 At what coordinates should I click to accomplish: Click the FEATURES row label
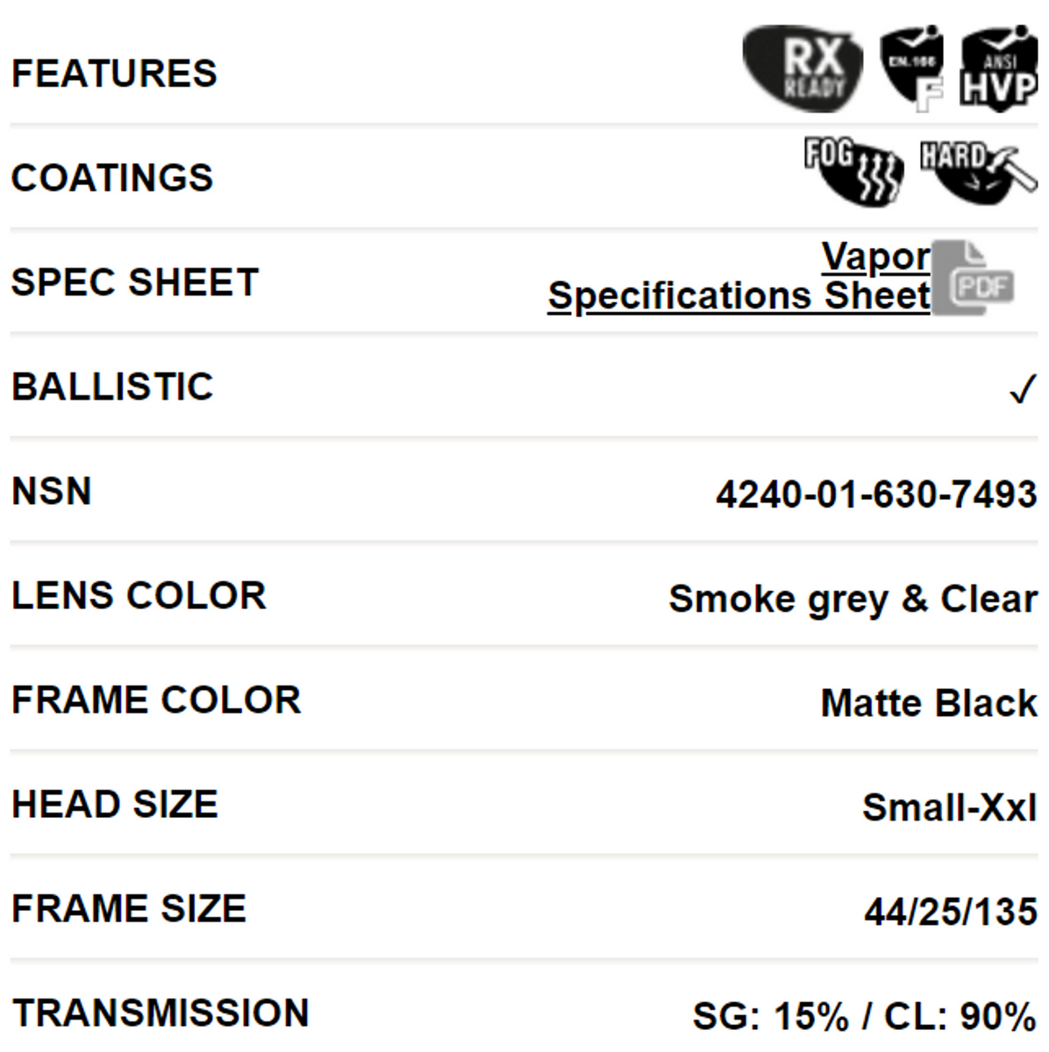[114, 74]
